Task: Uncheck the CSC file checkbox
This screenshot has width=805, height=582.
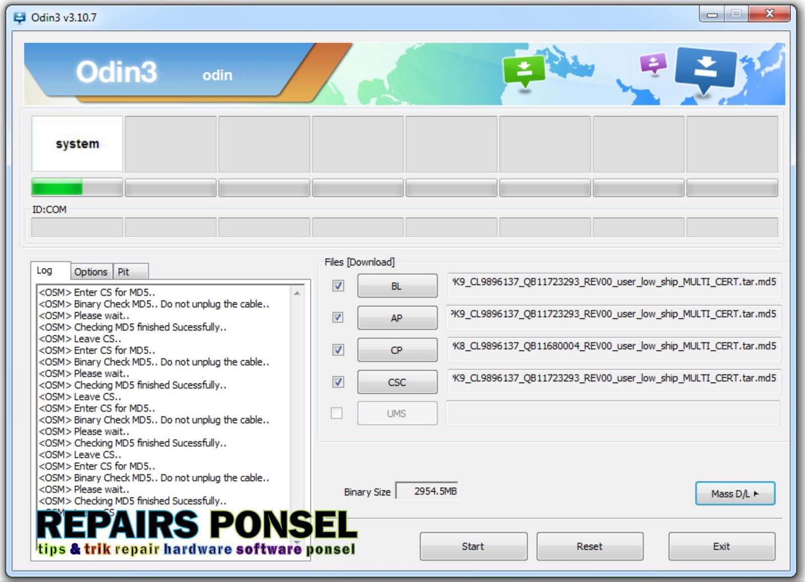Action: (338, 382)
